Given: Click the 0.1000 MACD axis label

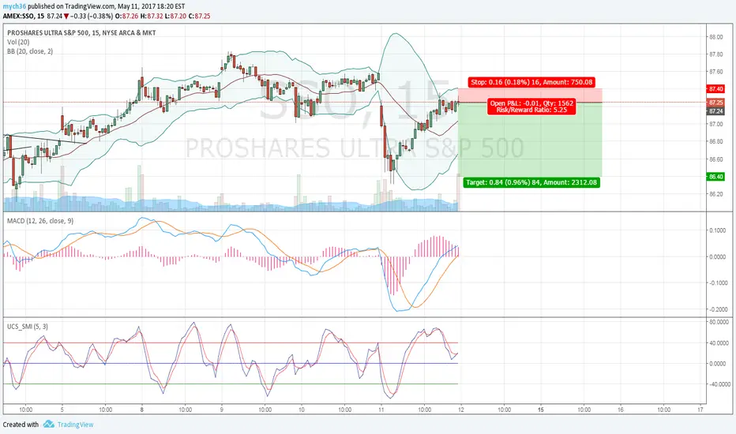Looking at the screenshot, I should point(718,230).
